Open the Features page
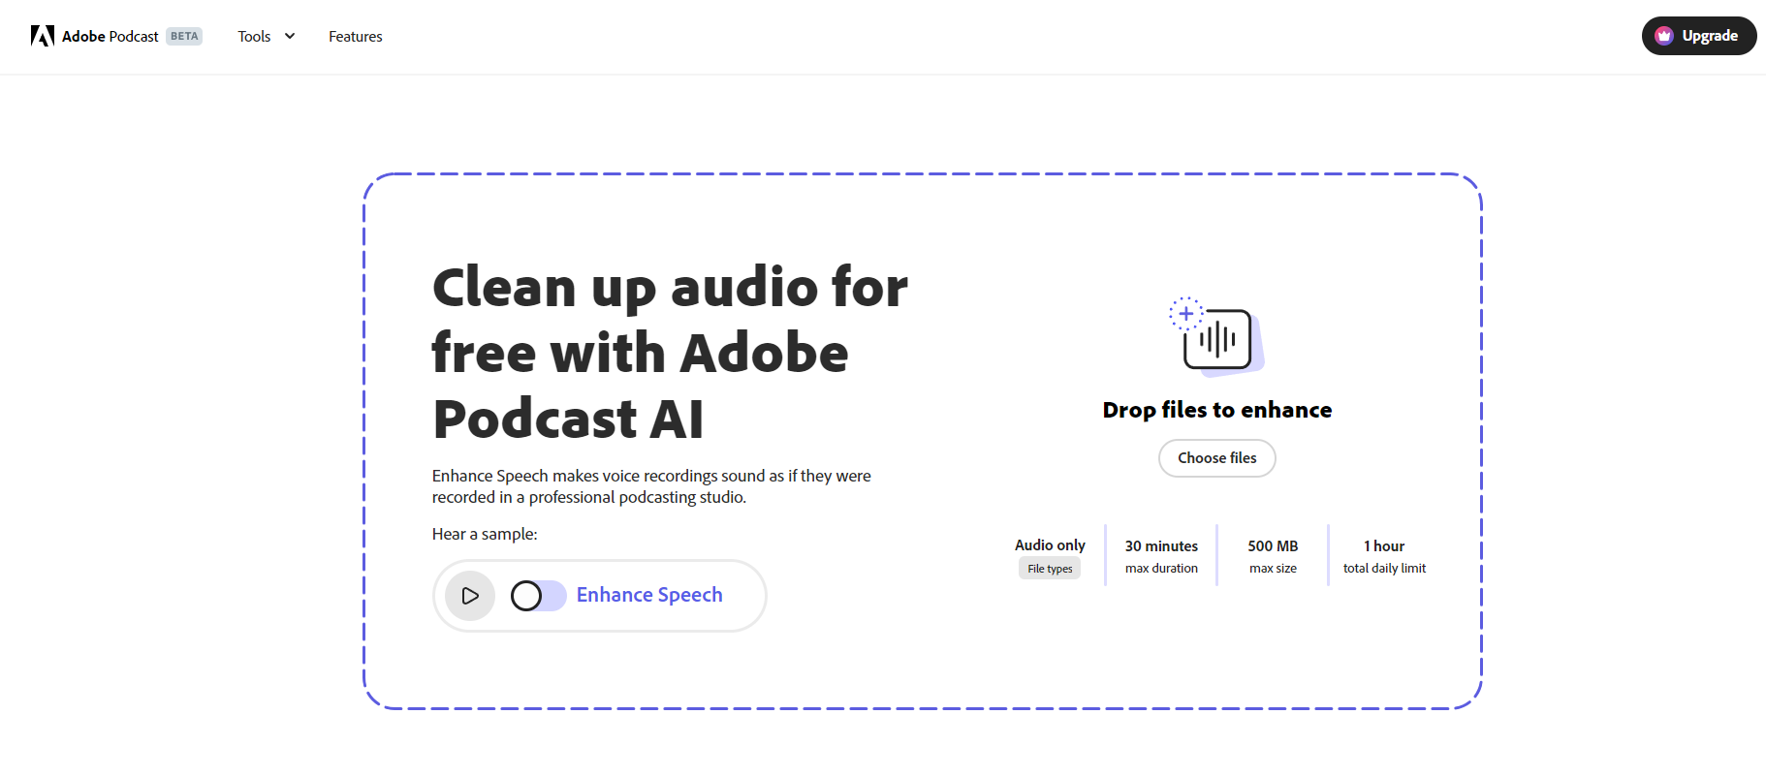Screen dimensions: 1766x777 (355, 37)
